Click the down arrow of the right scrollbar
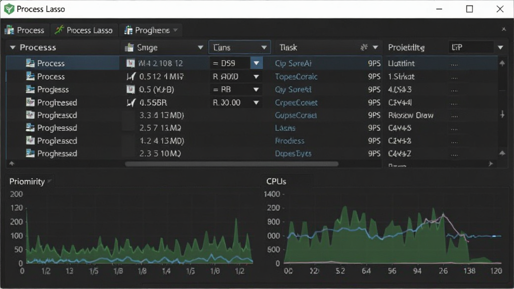This screenshot has height=289, width=514. coord(502,114)
